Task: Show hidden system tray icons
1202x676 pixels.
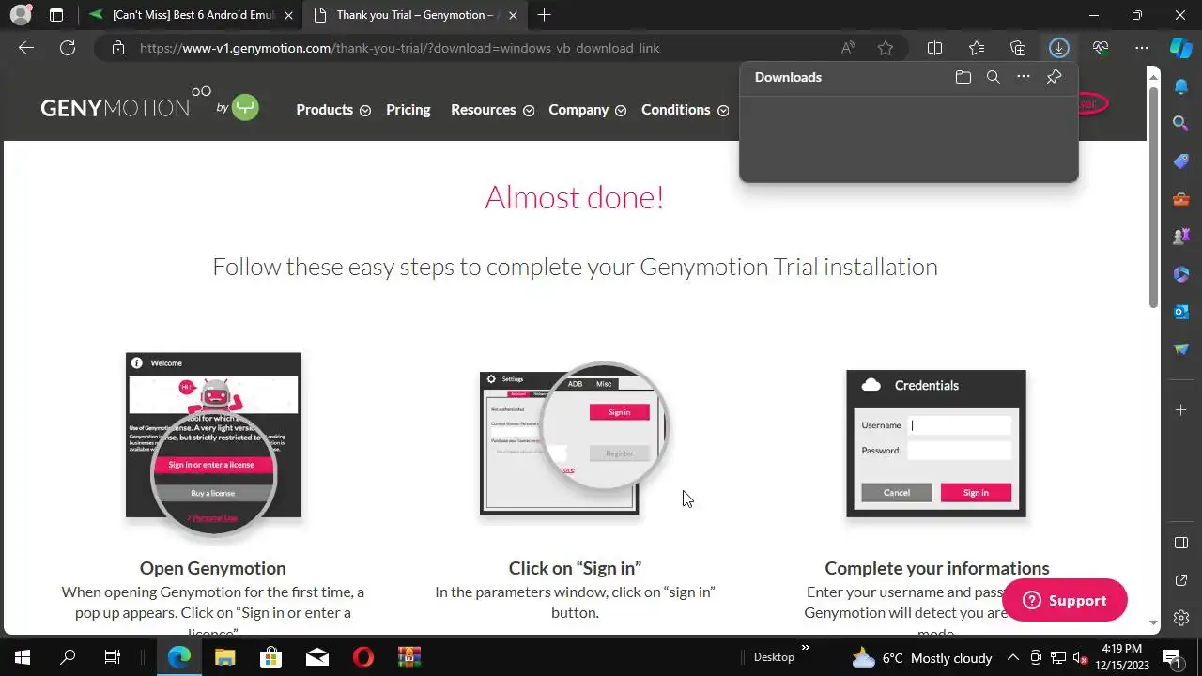Action: [x=1013, y=658]
